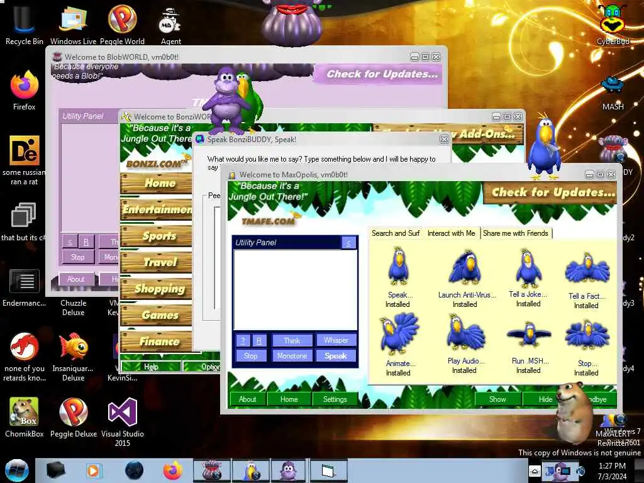Click Help in BonziWORLD window
Viewport: 644px width, 483px height.
point(151,367)
